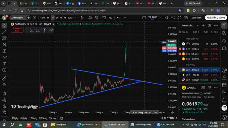Click the Xuất bản ý tưởng button
228x128 pixels.
click(x=216, y=18)
